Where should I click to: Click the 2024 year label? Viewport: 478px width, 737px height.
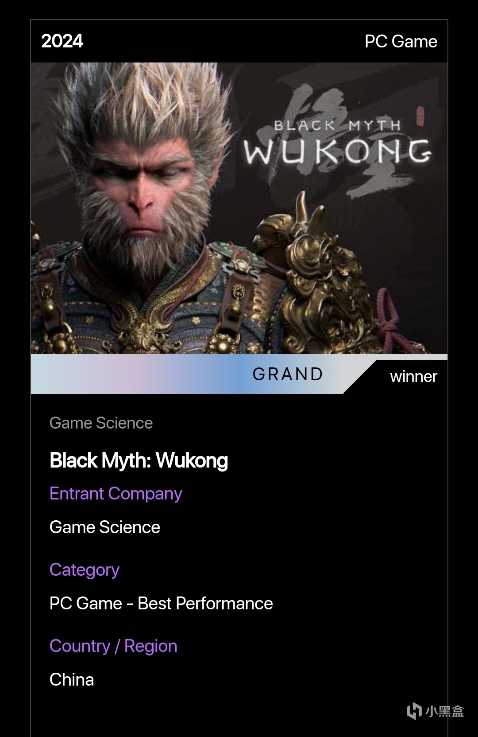pos(62,41)
